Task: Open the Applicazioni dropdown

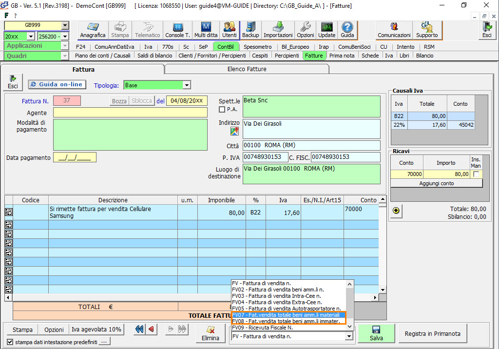Action: click(65, 46)
